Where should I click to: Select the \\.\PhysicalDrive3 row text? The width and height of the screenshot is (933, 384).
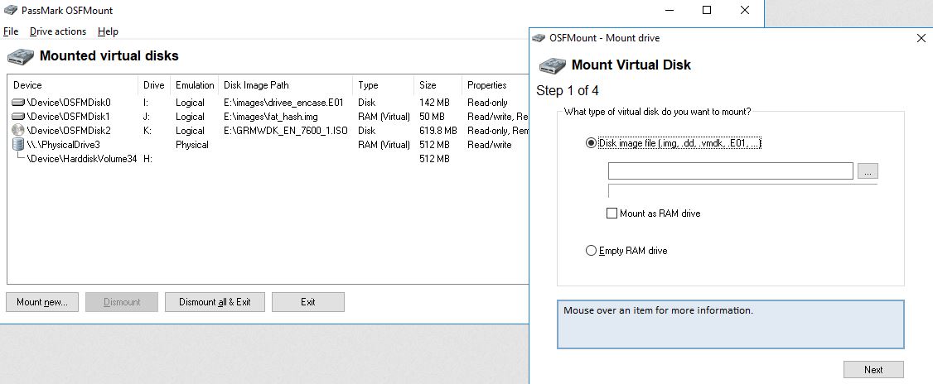click(x=64, y=145)
